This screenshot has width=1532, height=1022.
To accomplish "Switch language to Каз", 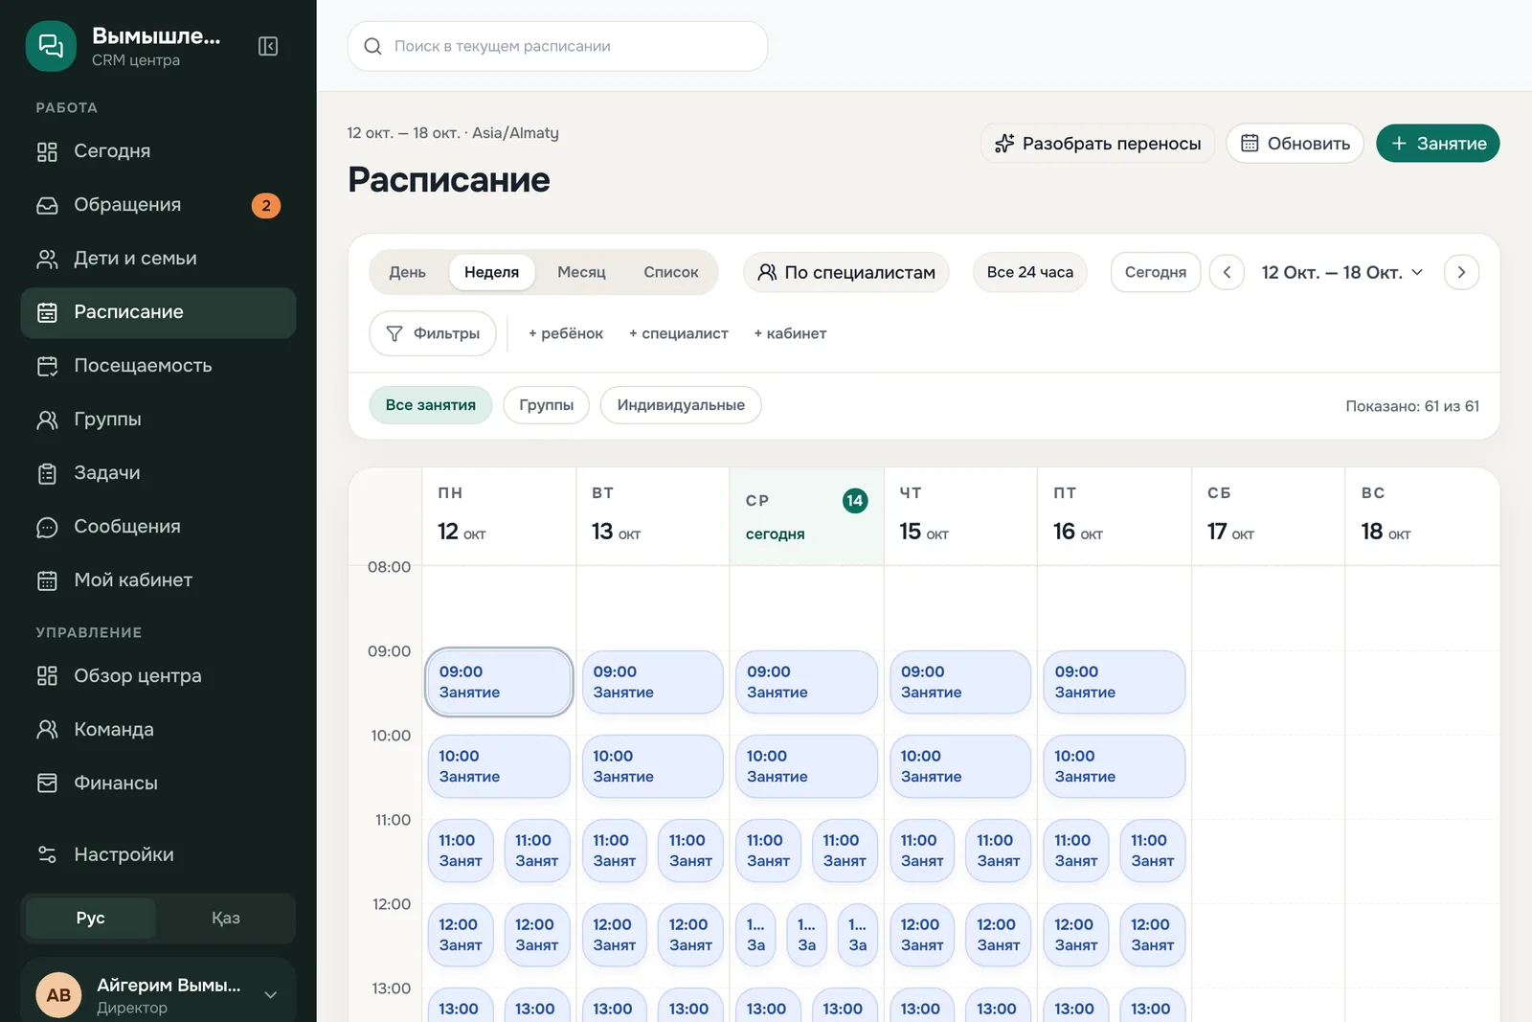I will [x=226, y=918].
